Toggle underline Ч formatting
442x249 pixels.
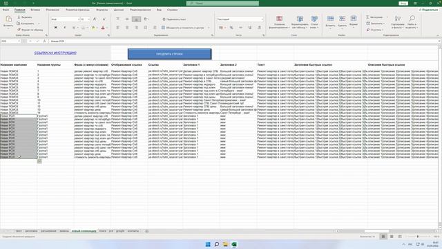coord(73,28)
